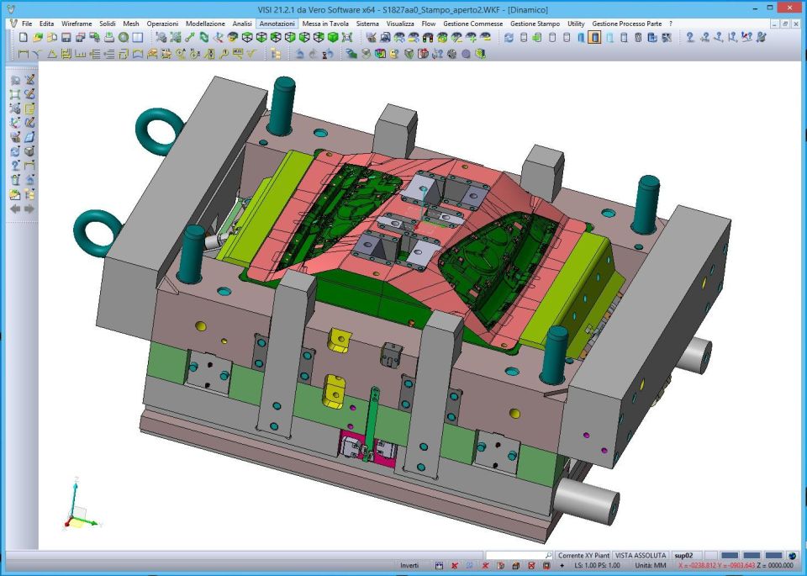
Task: Open the Edita menu
Action: click(x=46, y=24)
